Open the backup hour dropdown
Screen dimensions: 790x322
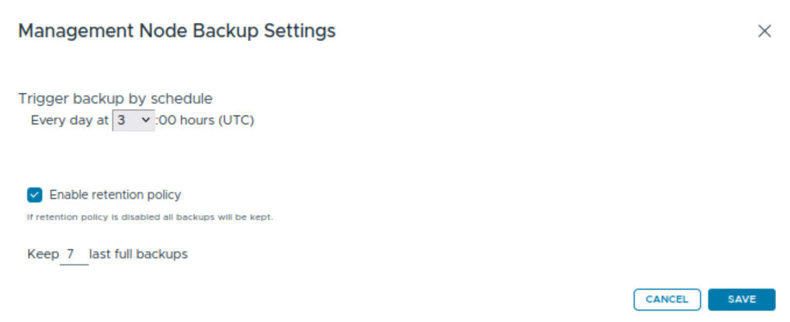(x=133, y=120)
